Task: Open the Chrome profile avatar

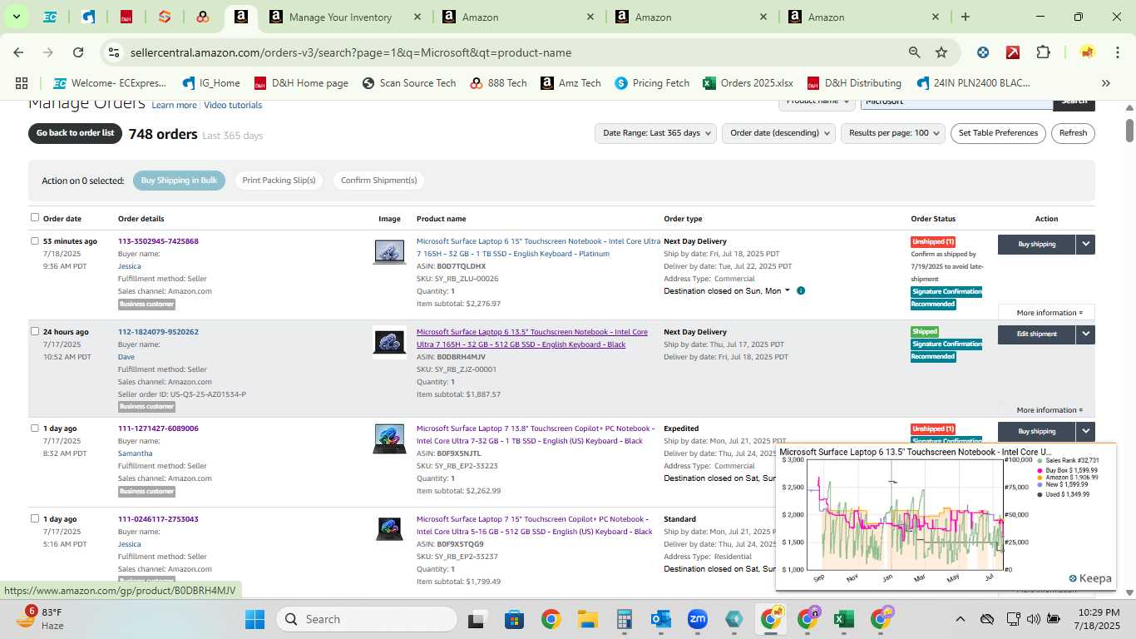Action: point(1087,52)
